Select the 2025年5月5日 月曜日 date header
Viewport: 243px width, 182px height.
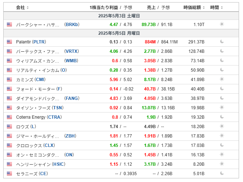coord(119,33)
